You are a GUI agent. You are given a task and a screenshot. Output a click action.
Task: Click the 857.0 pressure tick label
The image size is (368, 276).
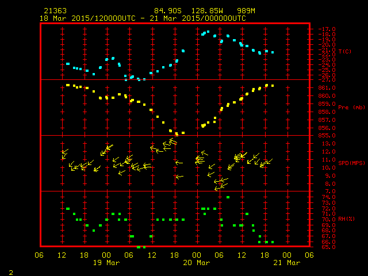coord(327,120)
